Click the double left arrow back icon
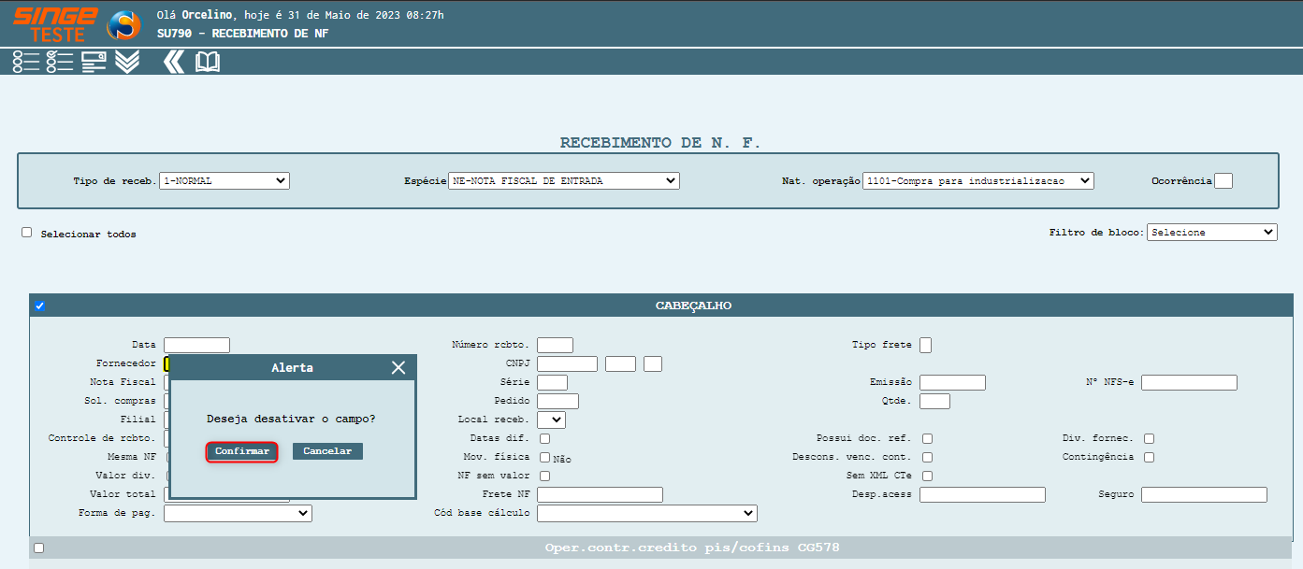 pyautogui.click(x=173, y=62)
